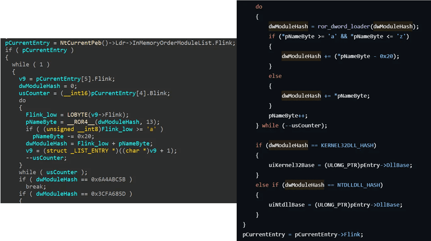431x241 pixels.
Task: Click 'while ( usCounter );' in left panel
Action: click(53, 172)
